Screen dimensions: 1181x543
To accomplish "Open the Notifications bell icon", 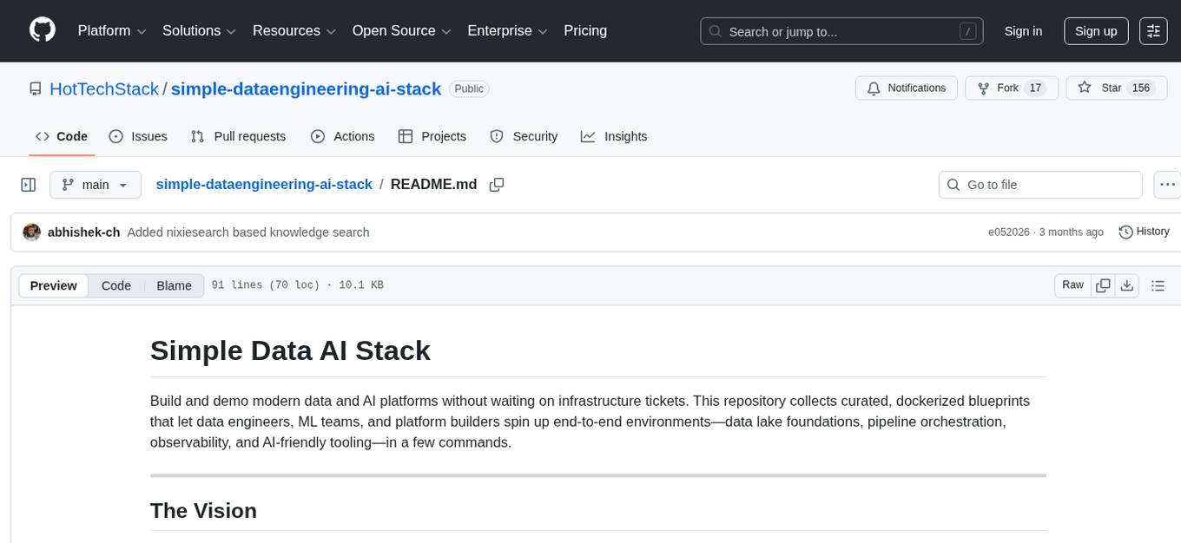I will [873, 88].
